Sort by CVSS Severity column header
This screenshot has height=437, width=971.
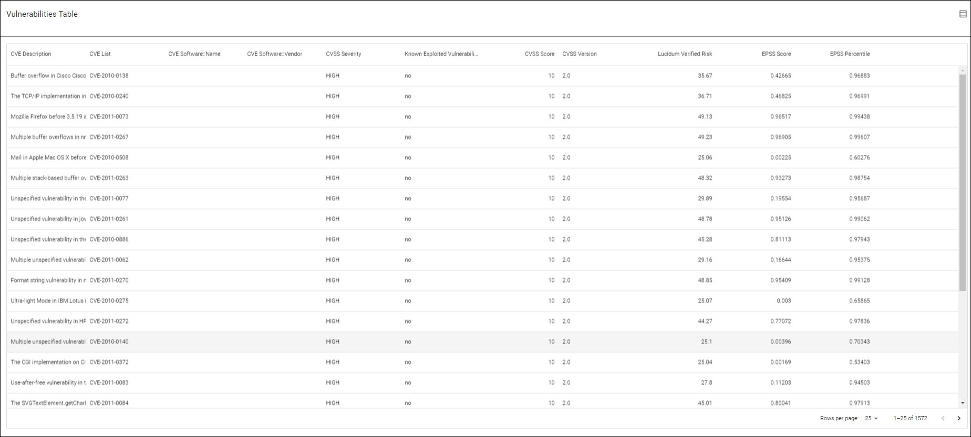point(343,54)
